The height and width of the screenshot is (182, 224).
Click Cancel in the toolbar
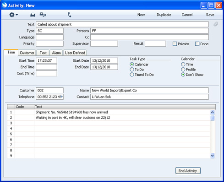(187, 15)
